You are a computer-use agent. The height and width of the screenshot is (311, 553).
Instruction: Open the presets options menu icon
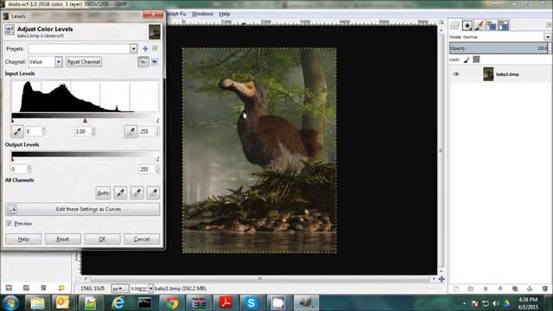[x=155, y=48]
